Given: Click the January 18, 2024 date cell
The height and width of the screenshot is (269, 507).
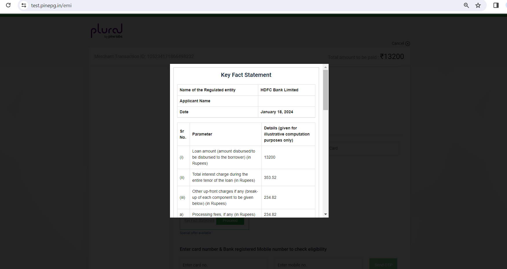Looking at the screenshot, I should [277, 112].
